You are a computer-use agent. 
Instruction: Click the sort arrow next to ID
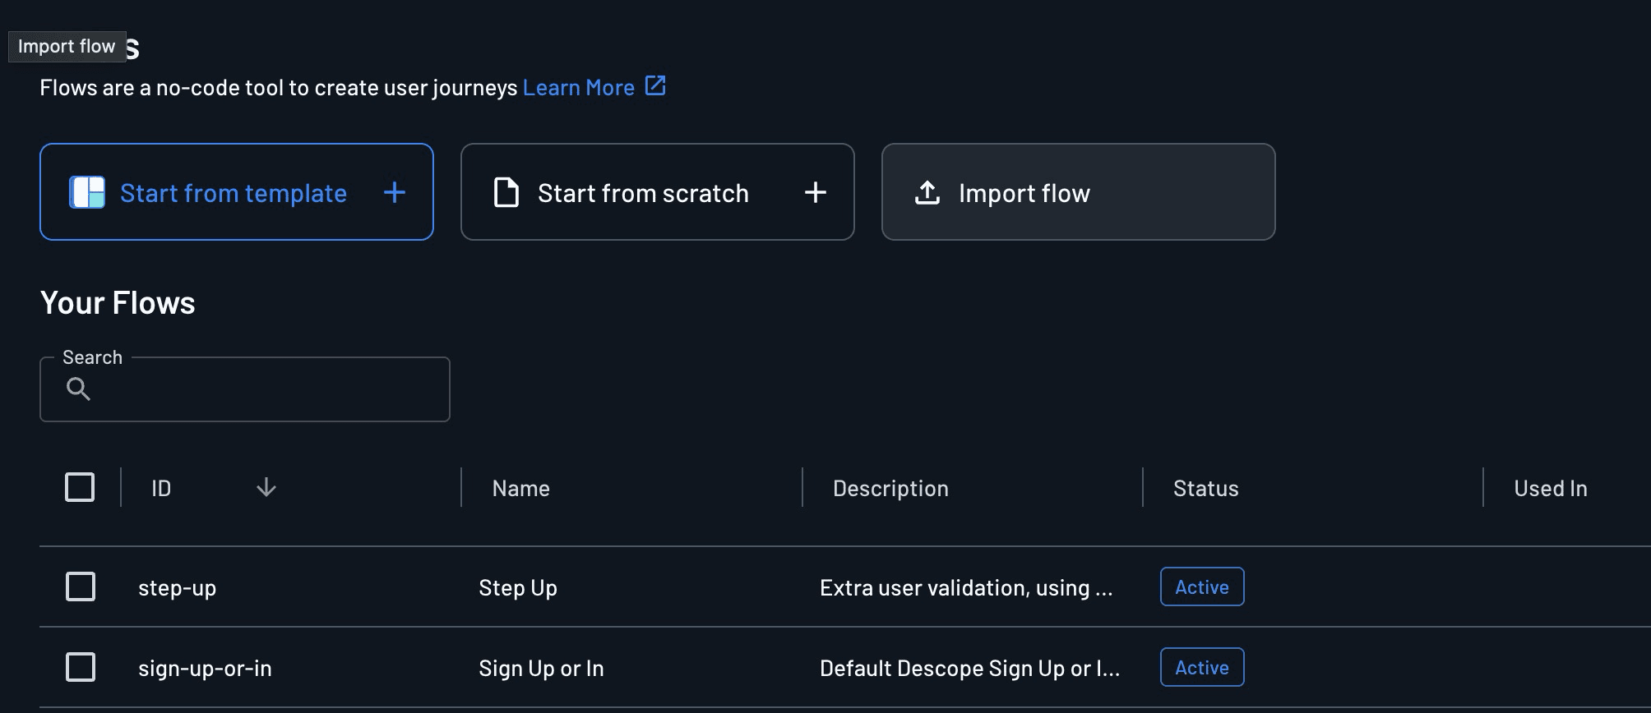[266, 488]
